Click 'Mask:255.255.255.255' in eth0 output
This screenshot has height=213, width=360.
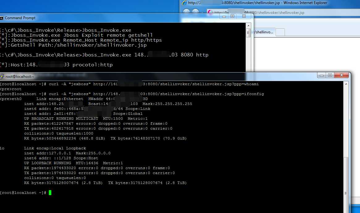(x=167, y=104)
